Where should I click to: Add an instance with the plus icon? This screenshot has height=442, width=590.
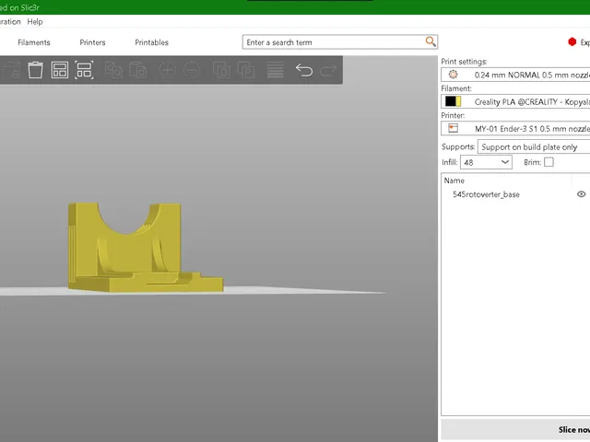tap(167, 70)
